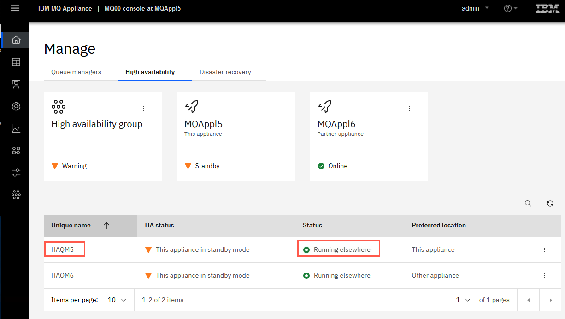This screenshot has width=565, height=319.
Task: Open High availability group card overflow menu
Action: 144,109
